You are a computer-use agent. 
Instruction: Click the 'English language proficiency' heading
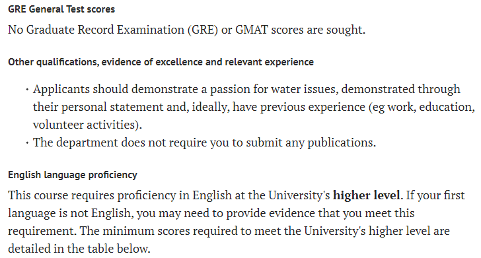click(x=73, y=175)
